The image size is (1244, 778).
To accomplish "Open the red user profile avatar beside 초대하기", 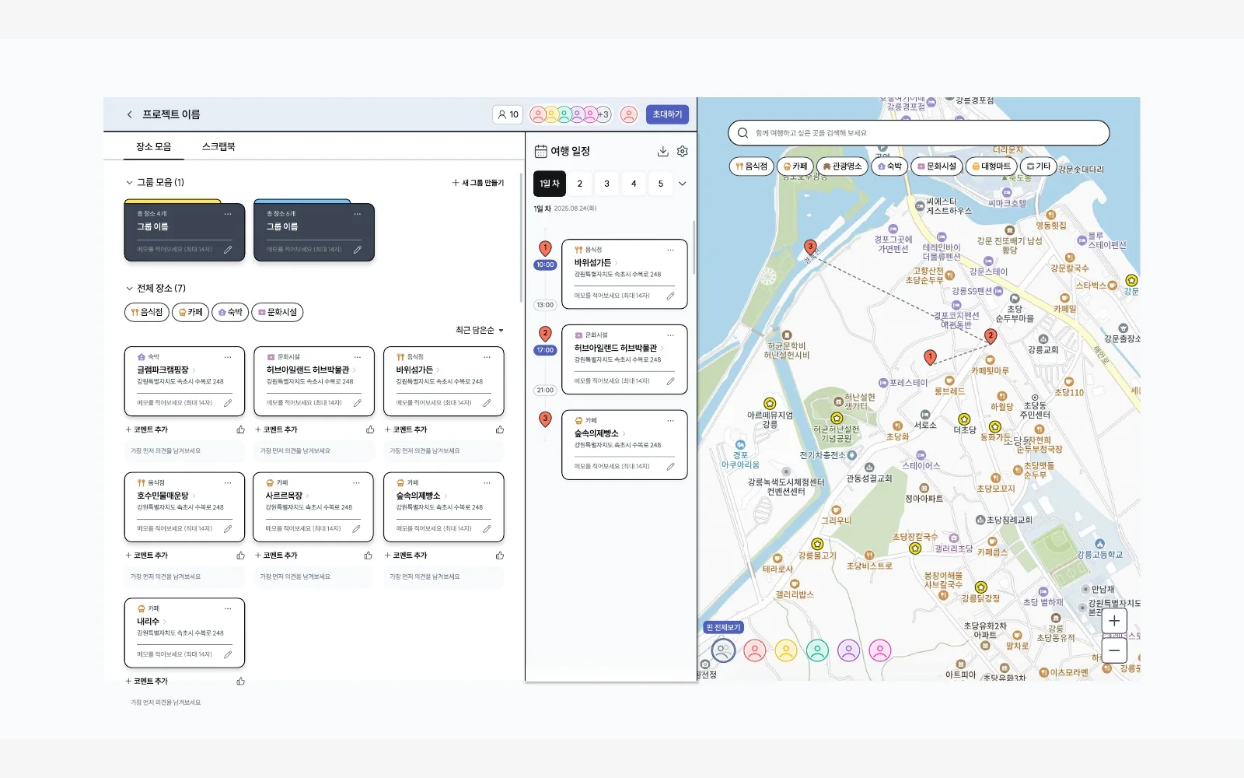I will point(629,114).
